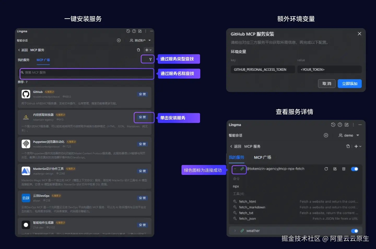Select the fetch_json tool
The width and height of the screenshot is (376, 249).
coord(247,219)
